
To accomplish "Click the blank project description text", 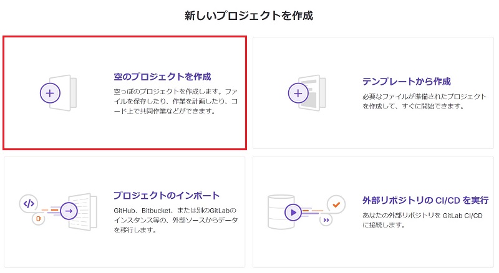I will (176, 101).
